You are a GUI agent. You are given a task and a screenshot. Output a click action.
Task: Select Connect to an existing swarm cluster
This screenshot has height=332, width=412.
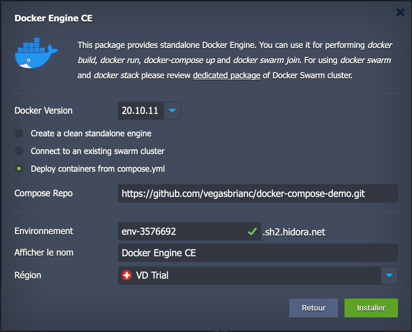pyautogui.click(x=19, y=151)
